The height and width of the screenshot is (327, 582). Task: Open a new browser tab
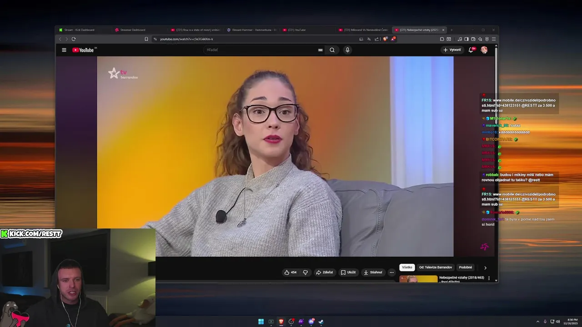(x=452, y=30)
